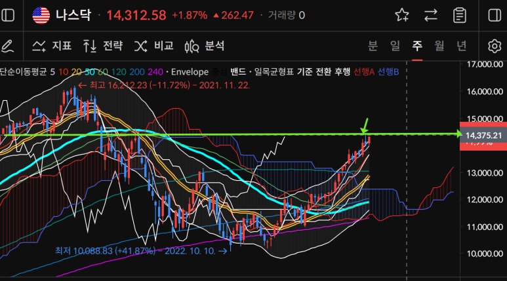Click the 나스닥 index name
507x281 pixels.
(73, 15)
